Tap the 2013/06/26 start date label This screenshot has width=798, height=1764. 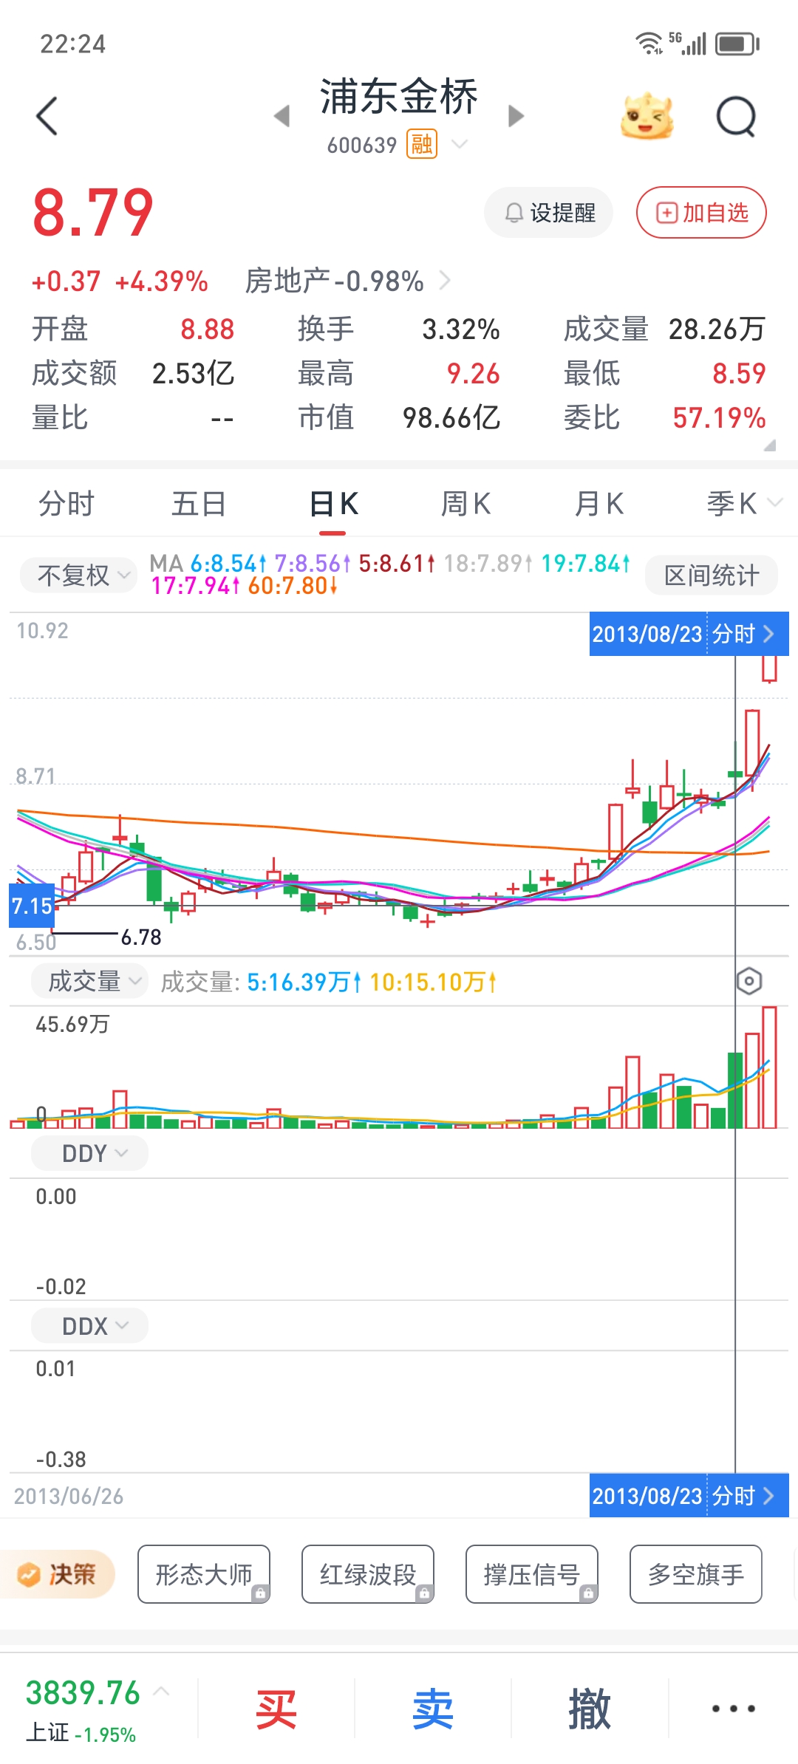pos(69,1496)
